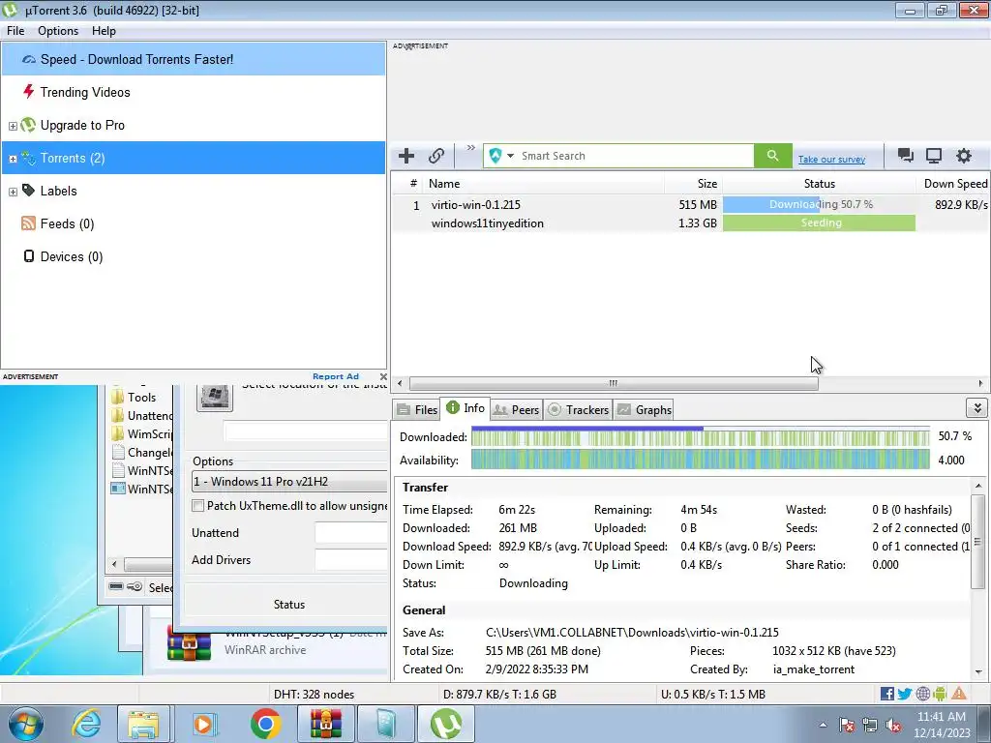Sort by the Size column header

tap(693, 184)
